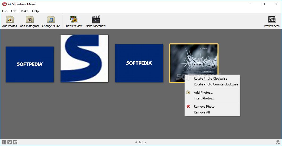The image size is (282, 146).
Task: Click the globe icon in the status bar
Action: pos(278,142)
